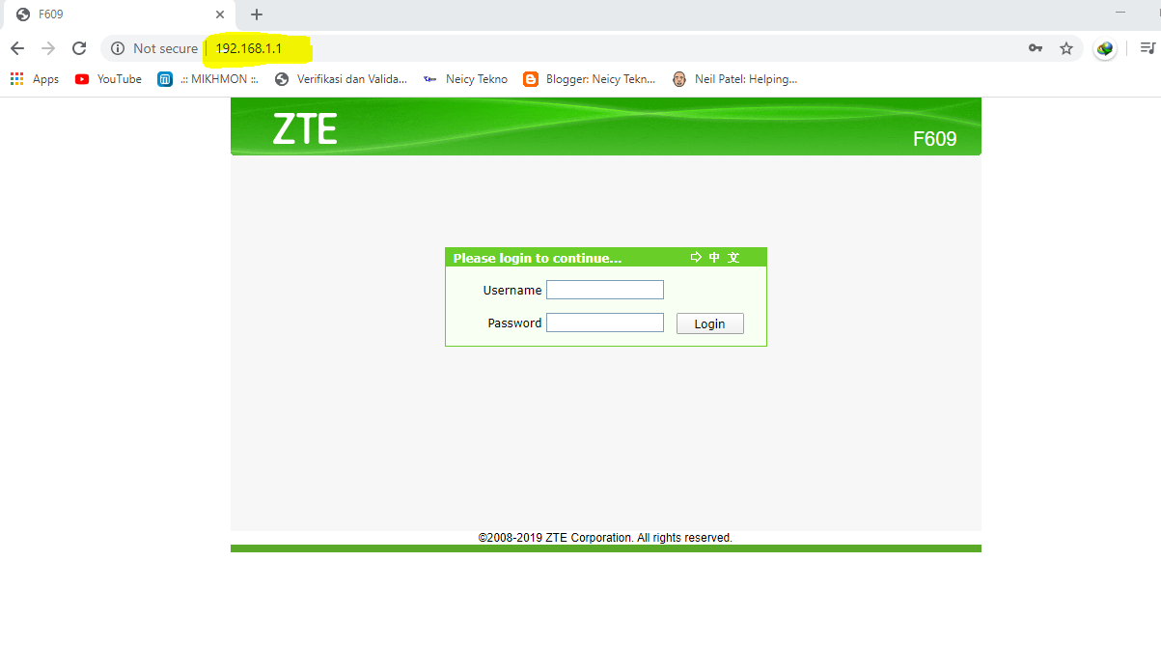
Task: Open the Neicy Tekno bookmark
Action: pos(465,79)
